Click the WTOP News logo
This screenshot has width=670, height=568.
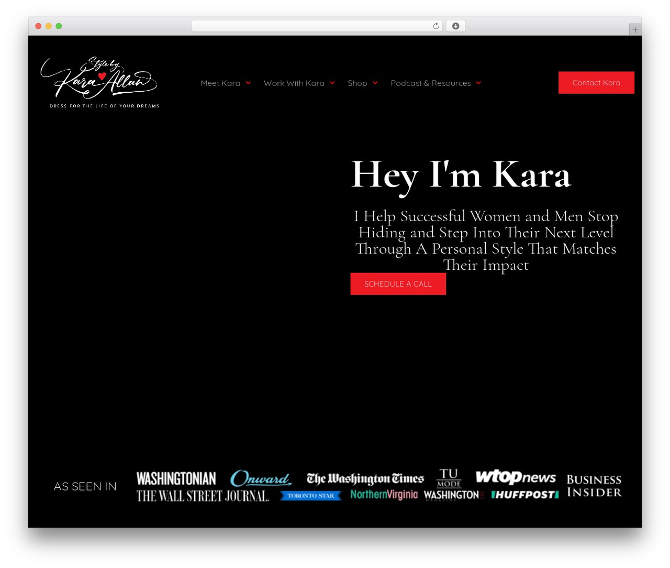click(x=516, y=477)
